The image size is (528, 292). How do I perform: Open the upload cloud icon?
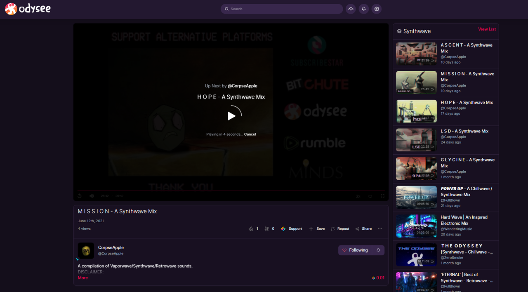pyautogui.click(x=351, y=9)
